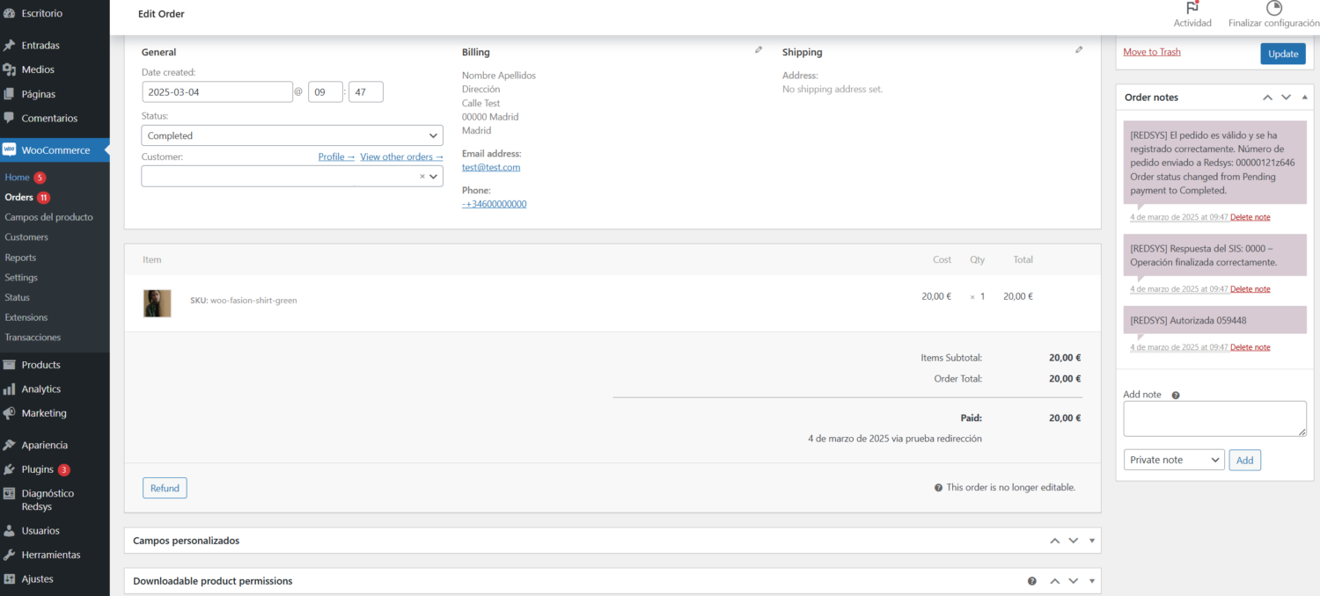This screenshot has width=1320, height=596.
Task: Open the order Status dropdown
Action: click(291, 135)
